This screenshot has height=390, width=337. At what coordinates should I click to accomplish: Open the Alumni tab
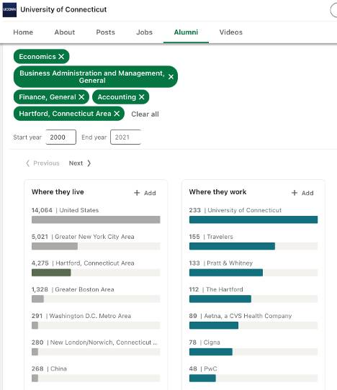tap(186, 32)
